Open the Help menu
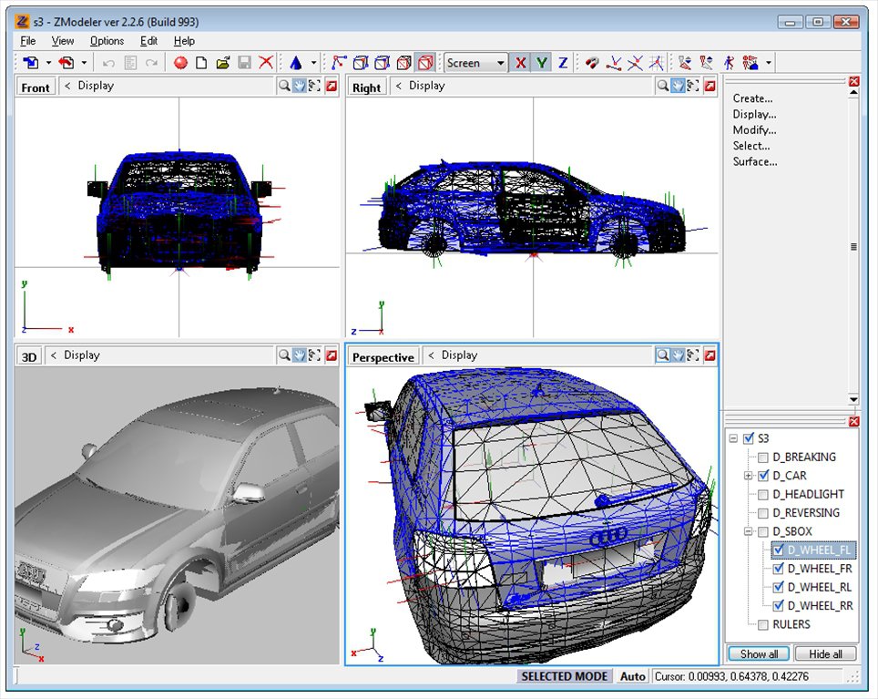 tap(184, 41)
